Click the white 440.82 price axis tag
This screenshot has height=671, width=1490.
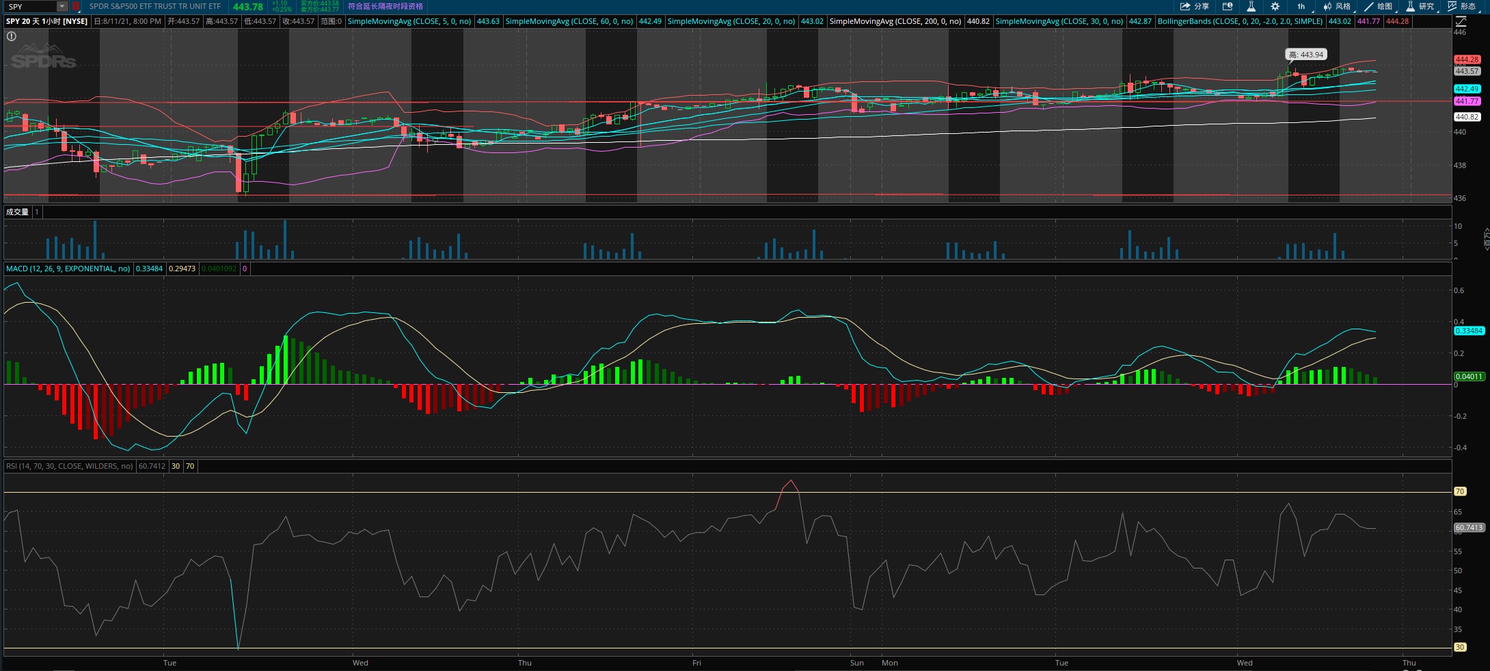coord(1467,117)
